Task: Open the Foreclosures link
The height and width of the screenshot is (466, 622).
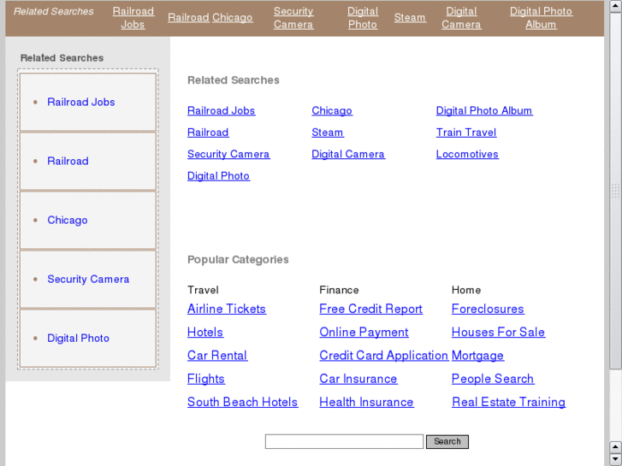Action: [x=488, y=309]
